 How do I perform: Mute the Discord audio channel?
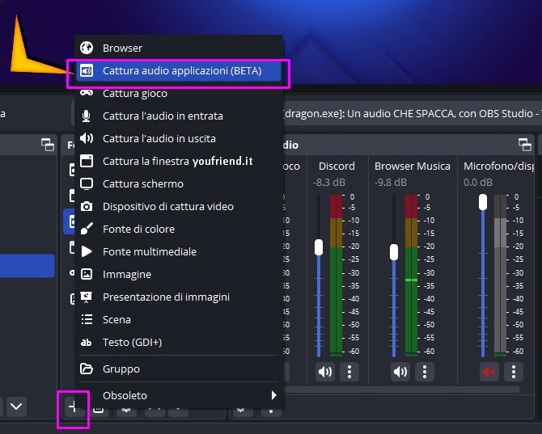(325, 372)
